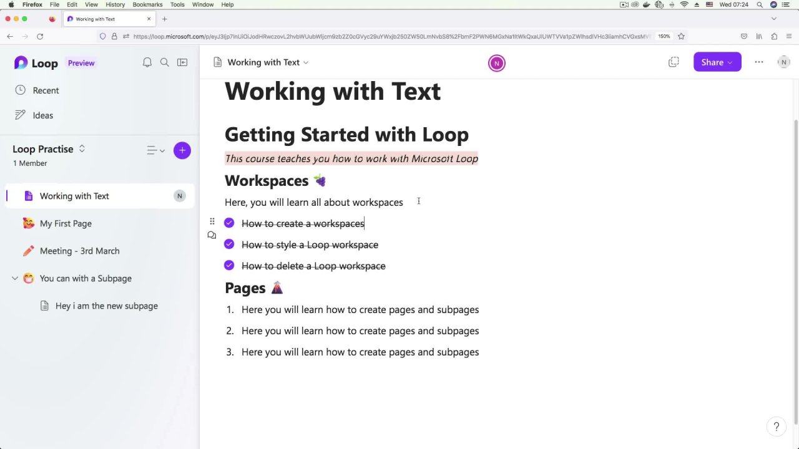Expand the Loop Practise workspace switcher
Viewport: 799px width, 449px height.
[82, 149]
